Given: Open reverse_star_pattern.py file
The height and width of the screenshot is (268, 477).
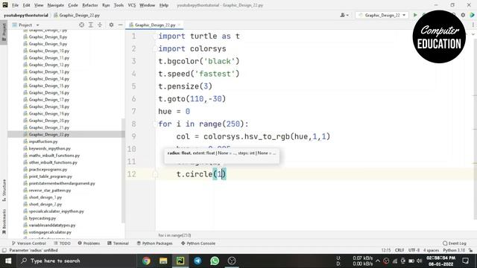Looking at the screenshot, I should (x=50, y=191).
